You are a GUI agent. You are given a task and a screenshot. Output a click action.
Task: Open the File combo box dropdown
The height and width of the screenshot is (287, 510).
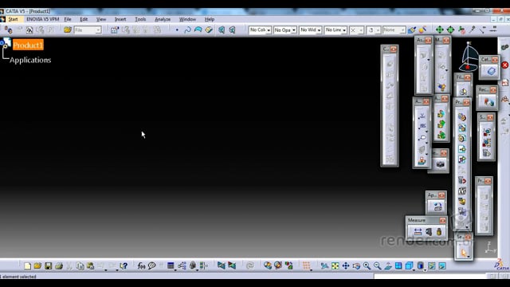tap(98, 30)
